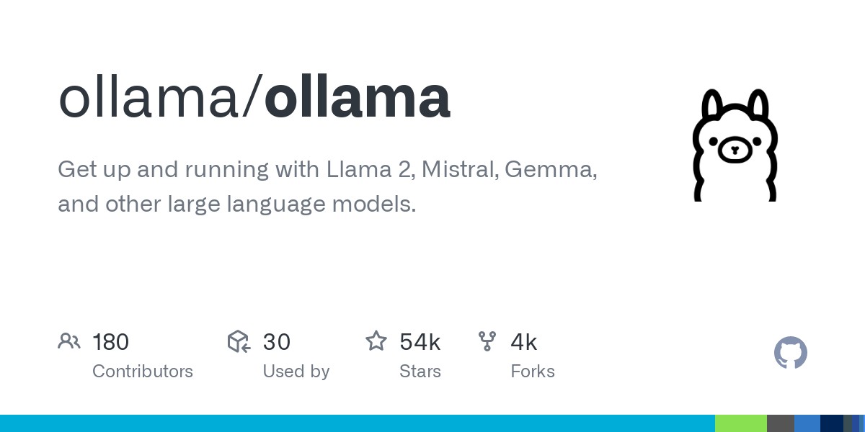The width and height of the screenshot is (865, 432).
Task: Click the Used by package icon
Action: [x=239, y=341]
